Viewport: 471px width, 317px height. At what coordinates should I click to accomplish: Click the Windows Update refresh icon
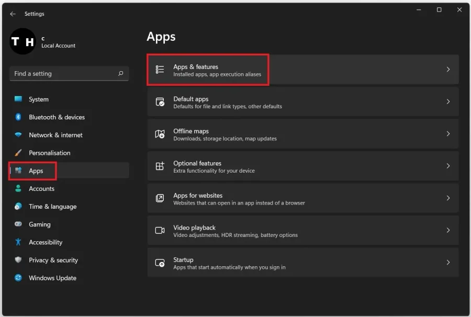[x=18, y=278]
